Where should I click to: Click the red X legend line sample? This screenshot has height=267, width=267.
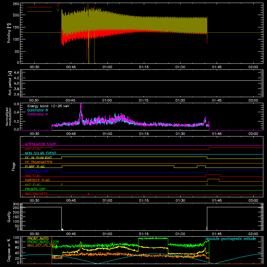tap(40, 7)
